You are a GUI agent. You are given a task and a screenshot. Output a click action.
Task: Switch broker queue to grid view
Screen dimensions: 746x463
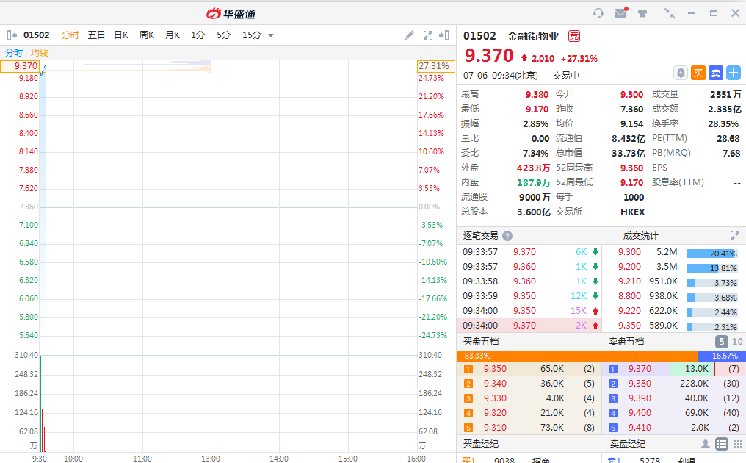(x=737, y=444)
